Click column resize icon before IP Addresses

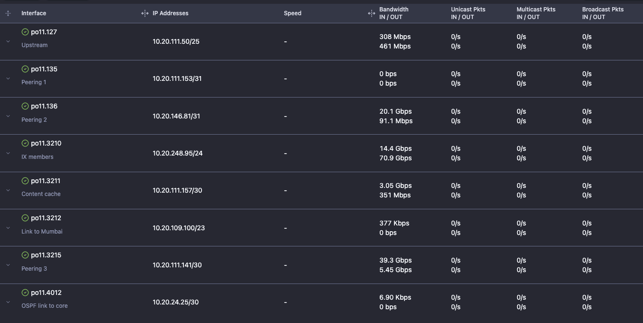[x=145, y=13]
